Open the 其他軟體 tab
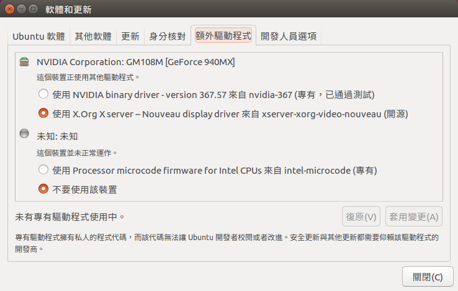The width and height of the screenshot is (458, 291). pyautogui.click(x=93, y=36)
